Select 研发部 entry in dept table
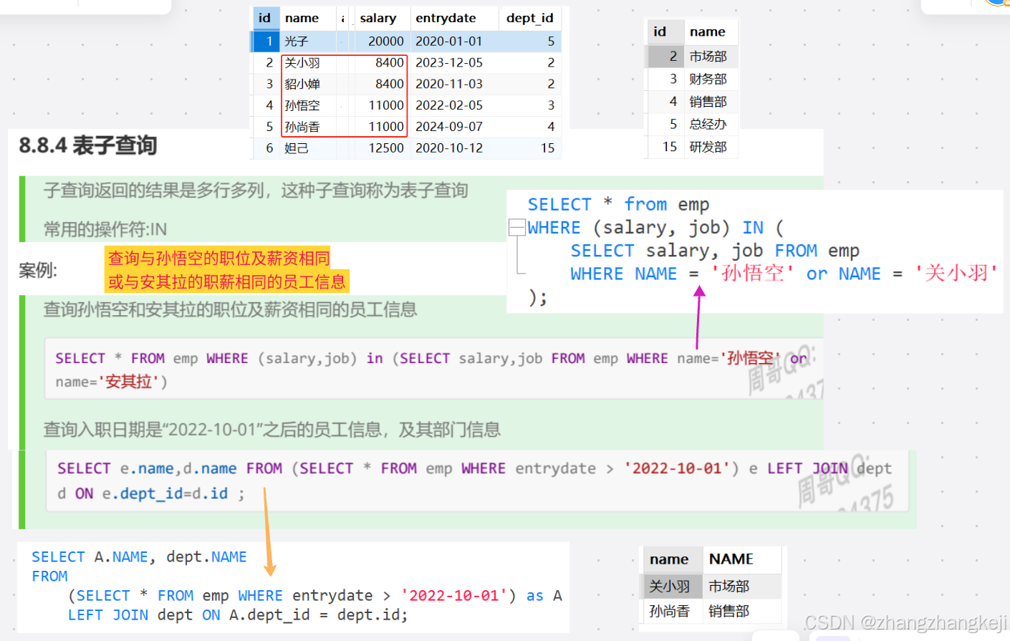Viewport: 1010px width, 641px height. point(708,146)
